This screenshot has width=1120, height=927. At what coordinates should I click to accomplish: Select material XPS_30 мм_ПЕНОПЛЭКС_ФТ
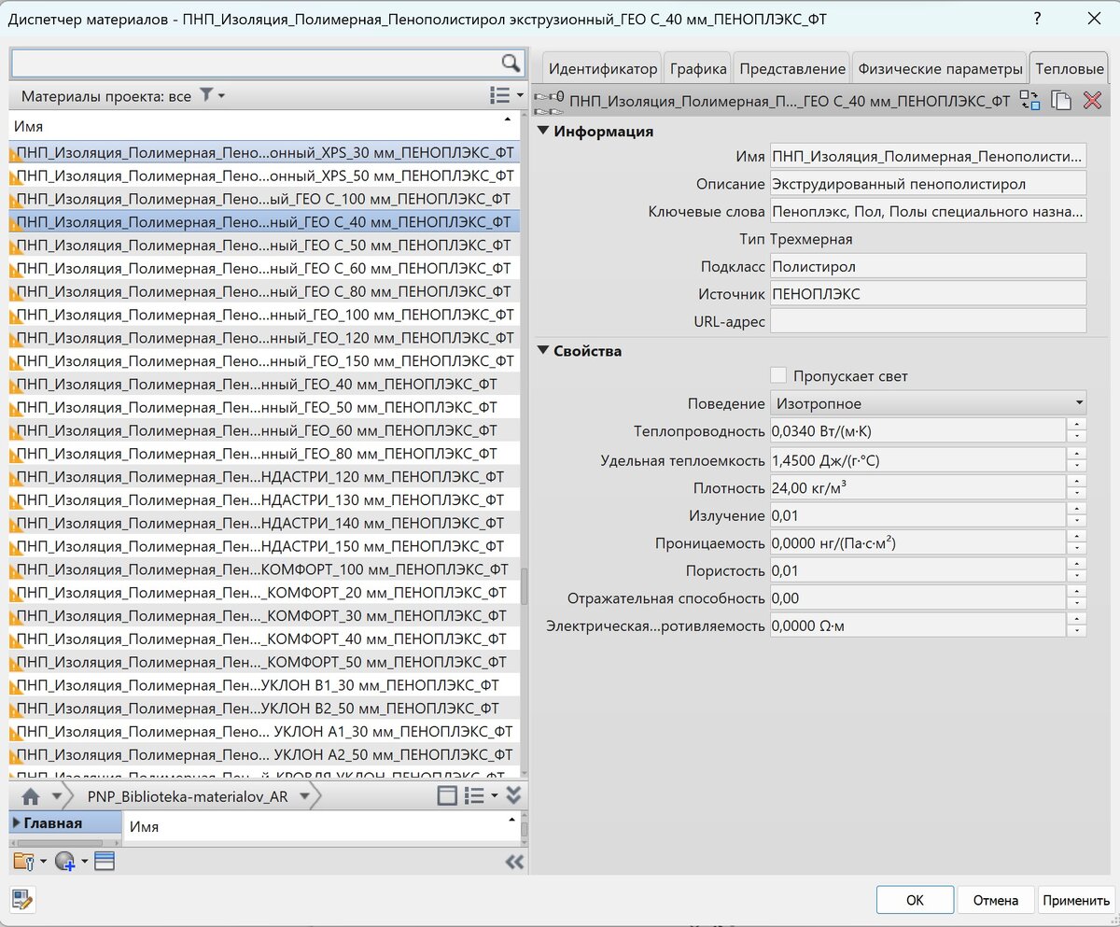coord(264,152)
